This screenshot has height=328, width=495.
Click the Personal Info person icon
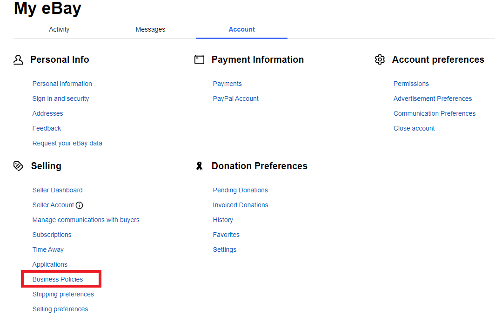tap(18, 59)
